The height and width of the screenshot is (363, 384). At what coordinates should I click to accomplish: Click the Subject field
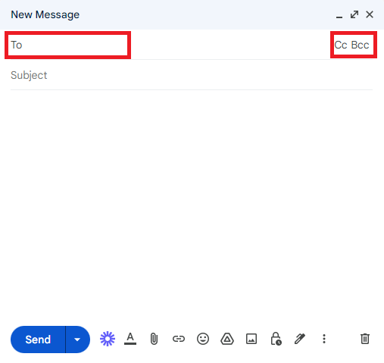click(x=192, y=75)
